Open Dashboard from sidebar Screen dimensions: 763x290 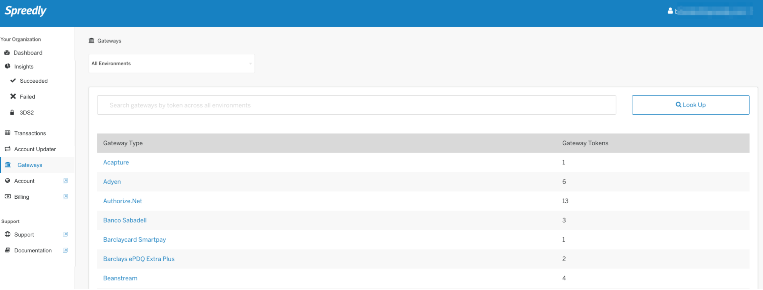tap(28, 53)
